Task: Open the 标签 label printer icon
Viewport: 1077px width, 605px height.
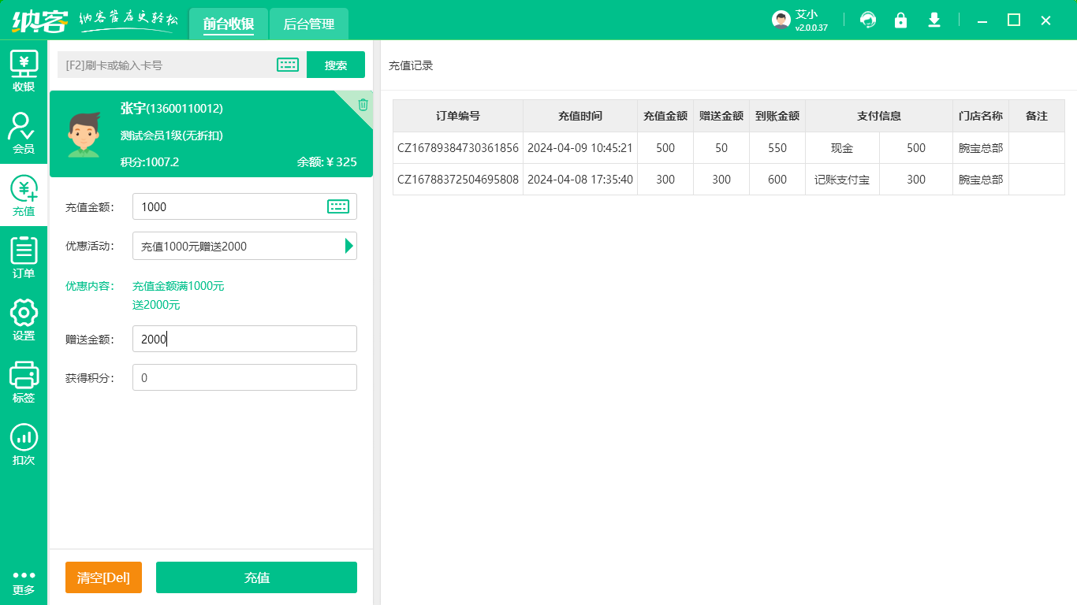Action: (x=24, y=382)
